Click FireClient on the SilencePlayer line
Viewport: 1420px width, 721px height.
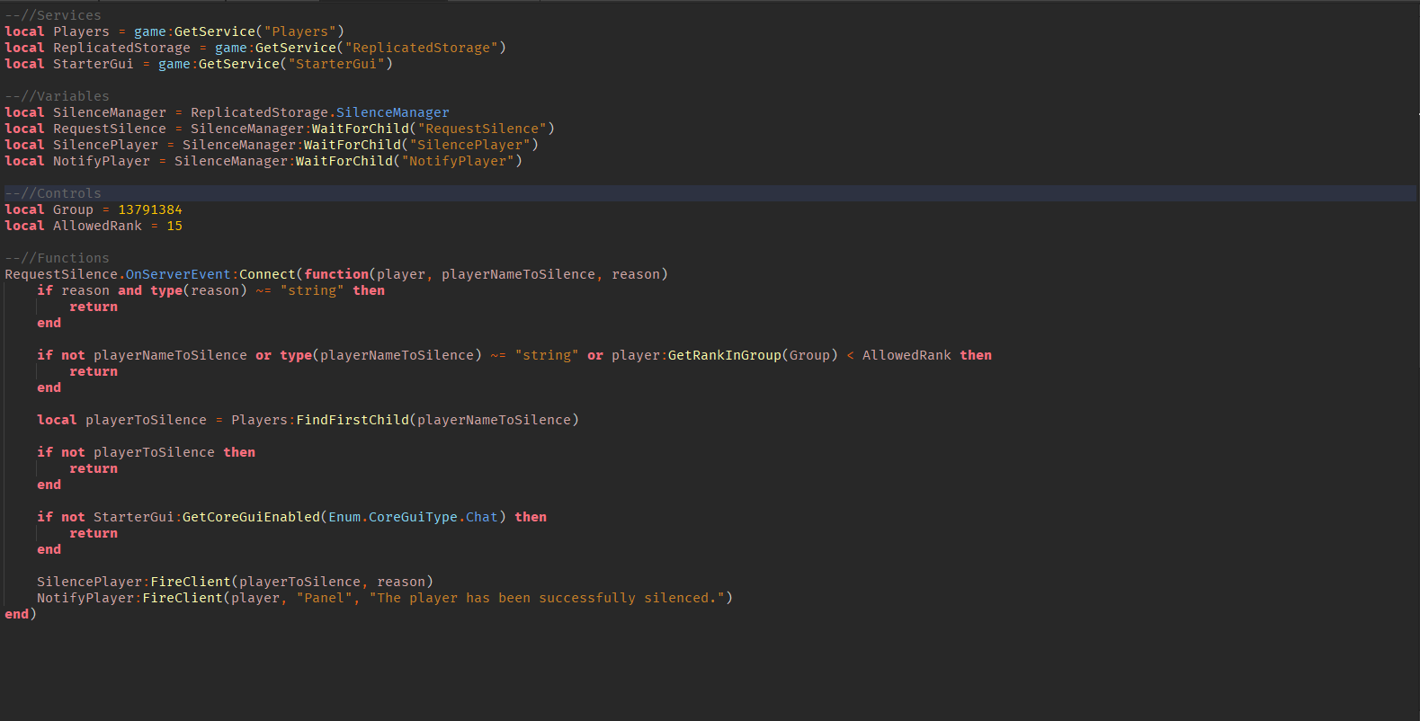(191, 582)
